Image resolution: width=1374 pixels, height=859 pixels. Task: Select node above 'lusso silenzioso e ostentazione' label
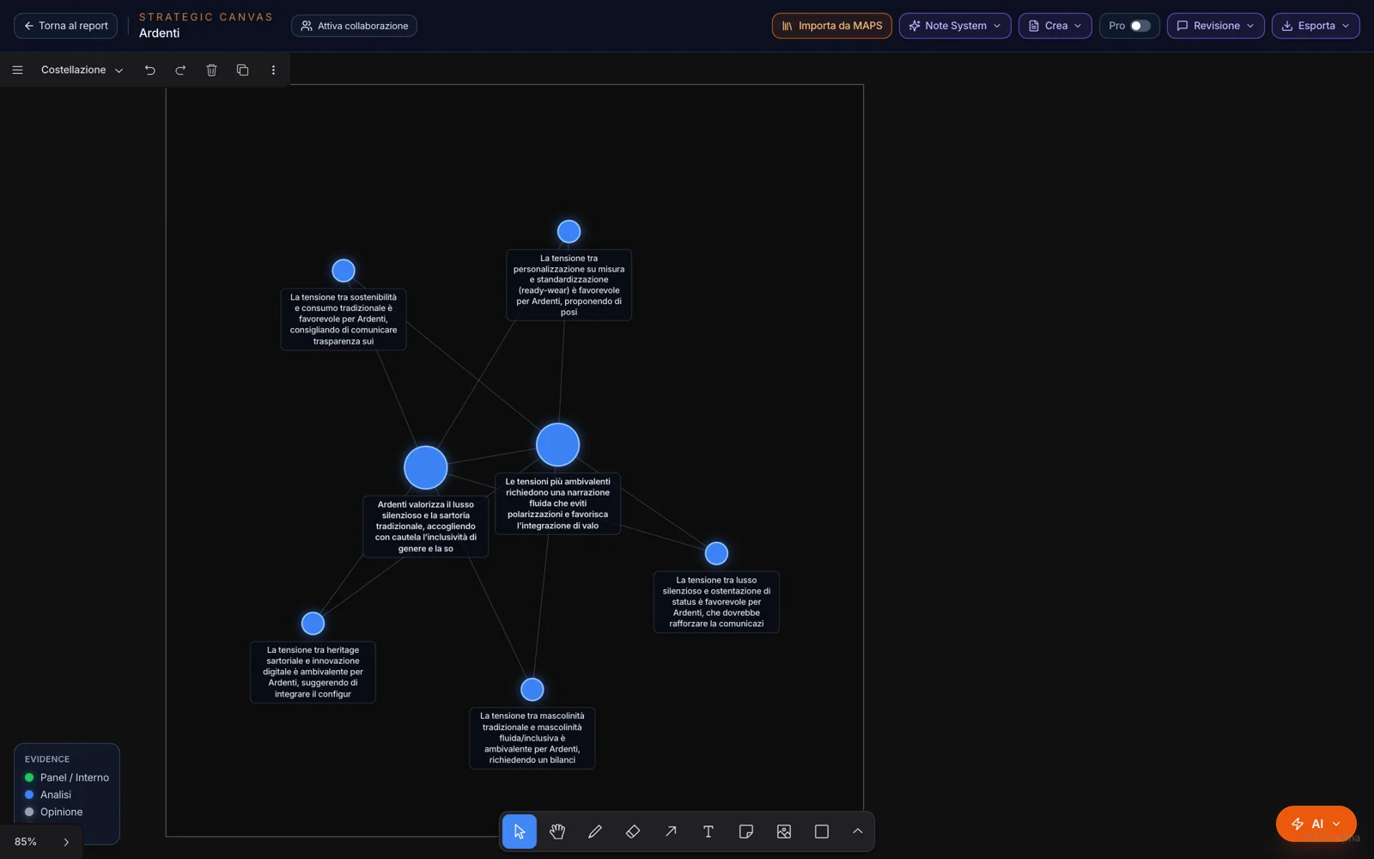(x=716, y=553)
